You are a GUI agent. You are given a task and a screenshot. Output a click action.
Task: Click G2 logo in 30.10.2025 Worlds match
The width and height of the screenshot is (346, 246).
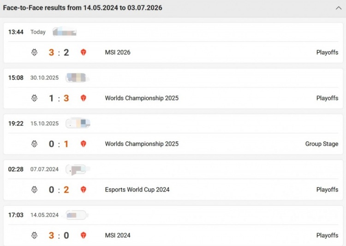pos(34,98)
